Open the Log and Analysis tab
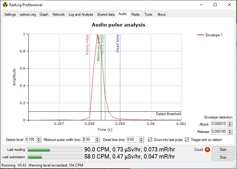Image resolution: width=237 pixels, height=169 pixels. click(x=81, y=14)
